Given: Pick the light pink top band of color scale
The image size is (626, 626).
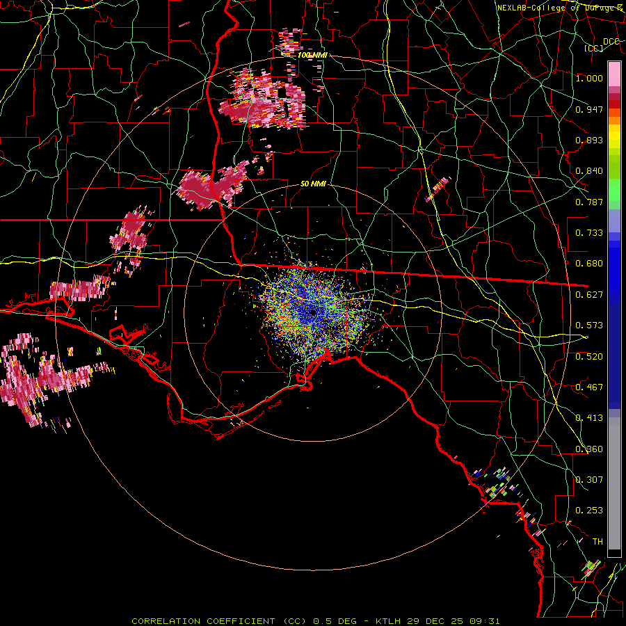Looking at the screenshot, I should pyautogui.click(x=614, y=74).
